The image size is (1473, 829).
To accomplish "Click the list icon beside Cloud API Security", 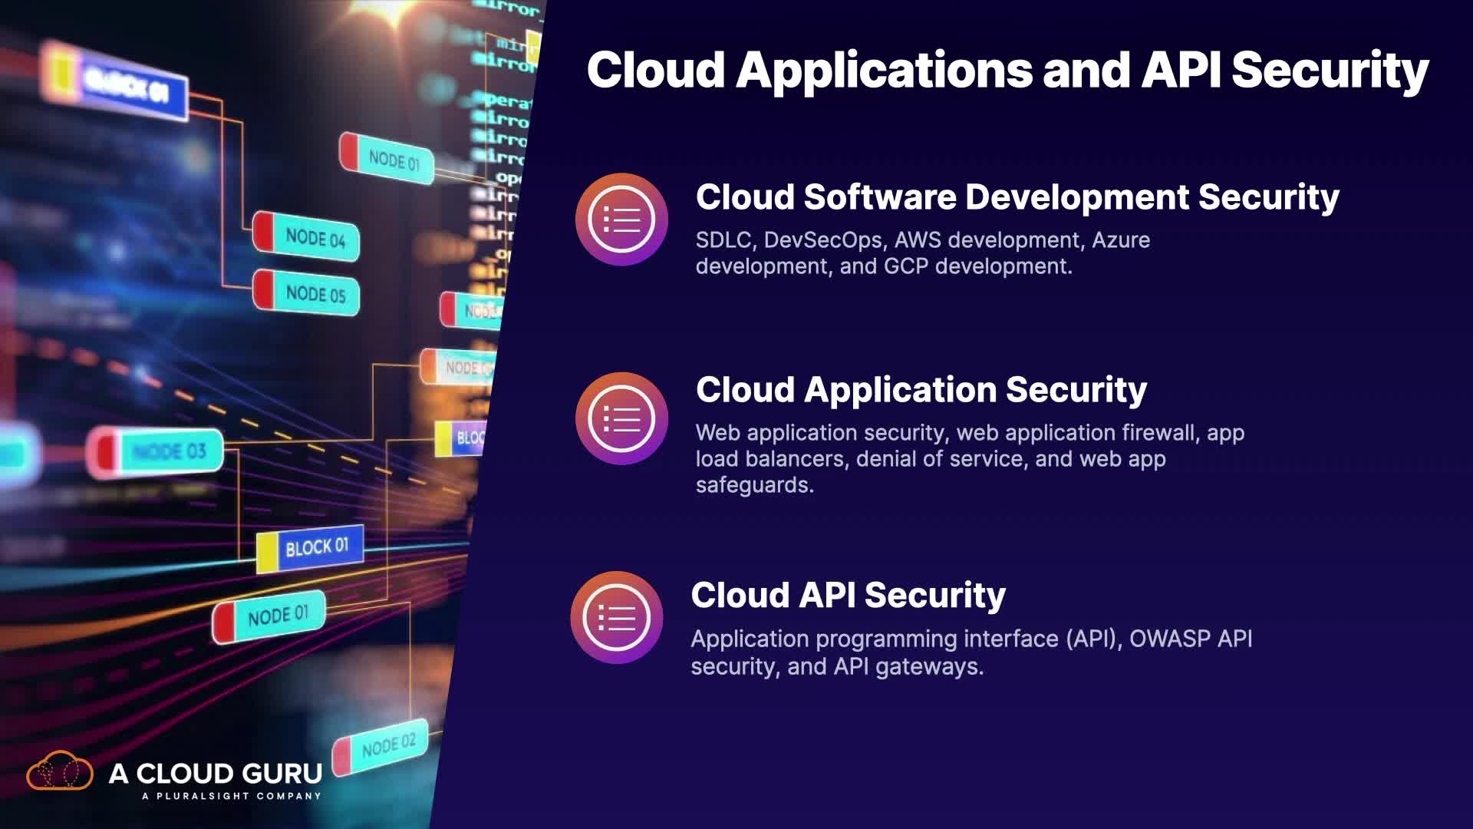I will coord(616,617).
